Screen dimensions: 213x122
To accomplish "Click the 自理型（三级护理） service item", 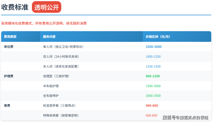I will click(56, 76).
